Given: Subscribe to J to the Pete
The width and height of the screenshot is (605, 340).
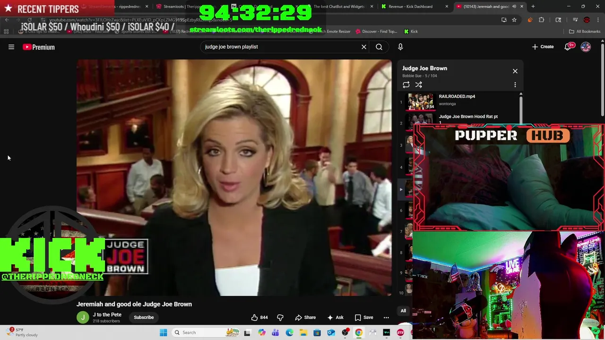Looking at the screenshot, I should pyautogui.click(x=144, y=317).
